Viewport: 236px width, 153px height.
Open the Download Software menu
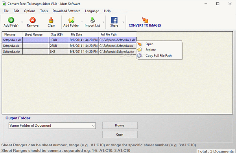[x=66, y=11]
